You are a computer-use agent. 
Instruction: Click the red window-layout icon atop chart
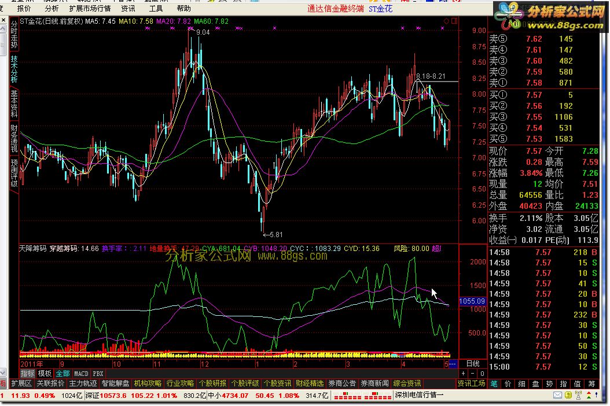pos(454,21)
